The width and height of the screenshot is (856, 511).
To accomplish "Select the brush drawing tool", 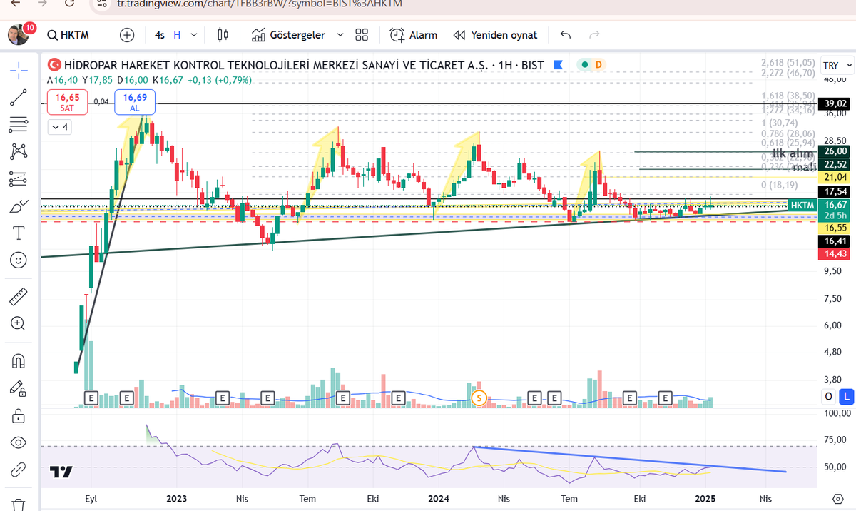I will [19, 206].
